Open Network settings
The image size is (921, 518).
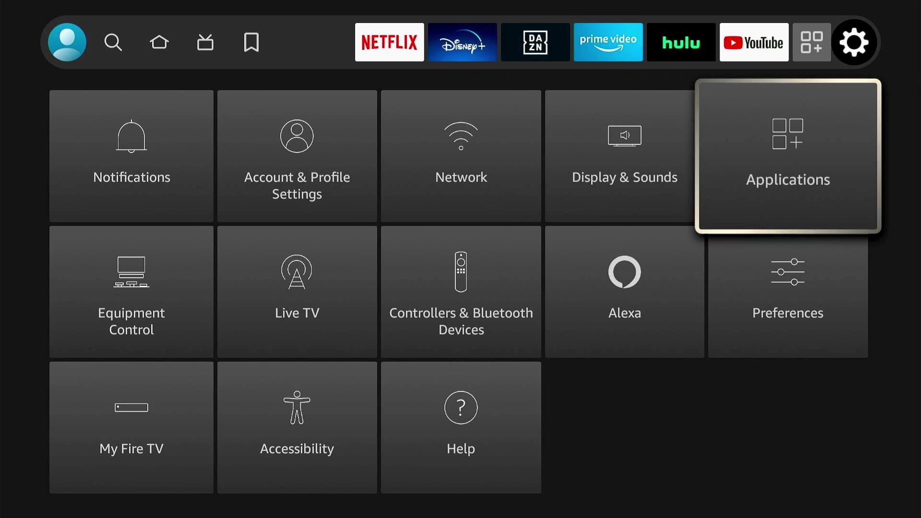(460, 156)
